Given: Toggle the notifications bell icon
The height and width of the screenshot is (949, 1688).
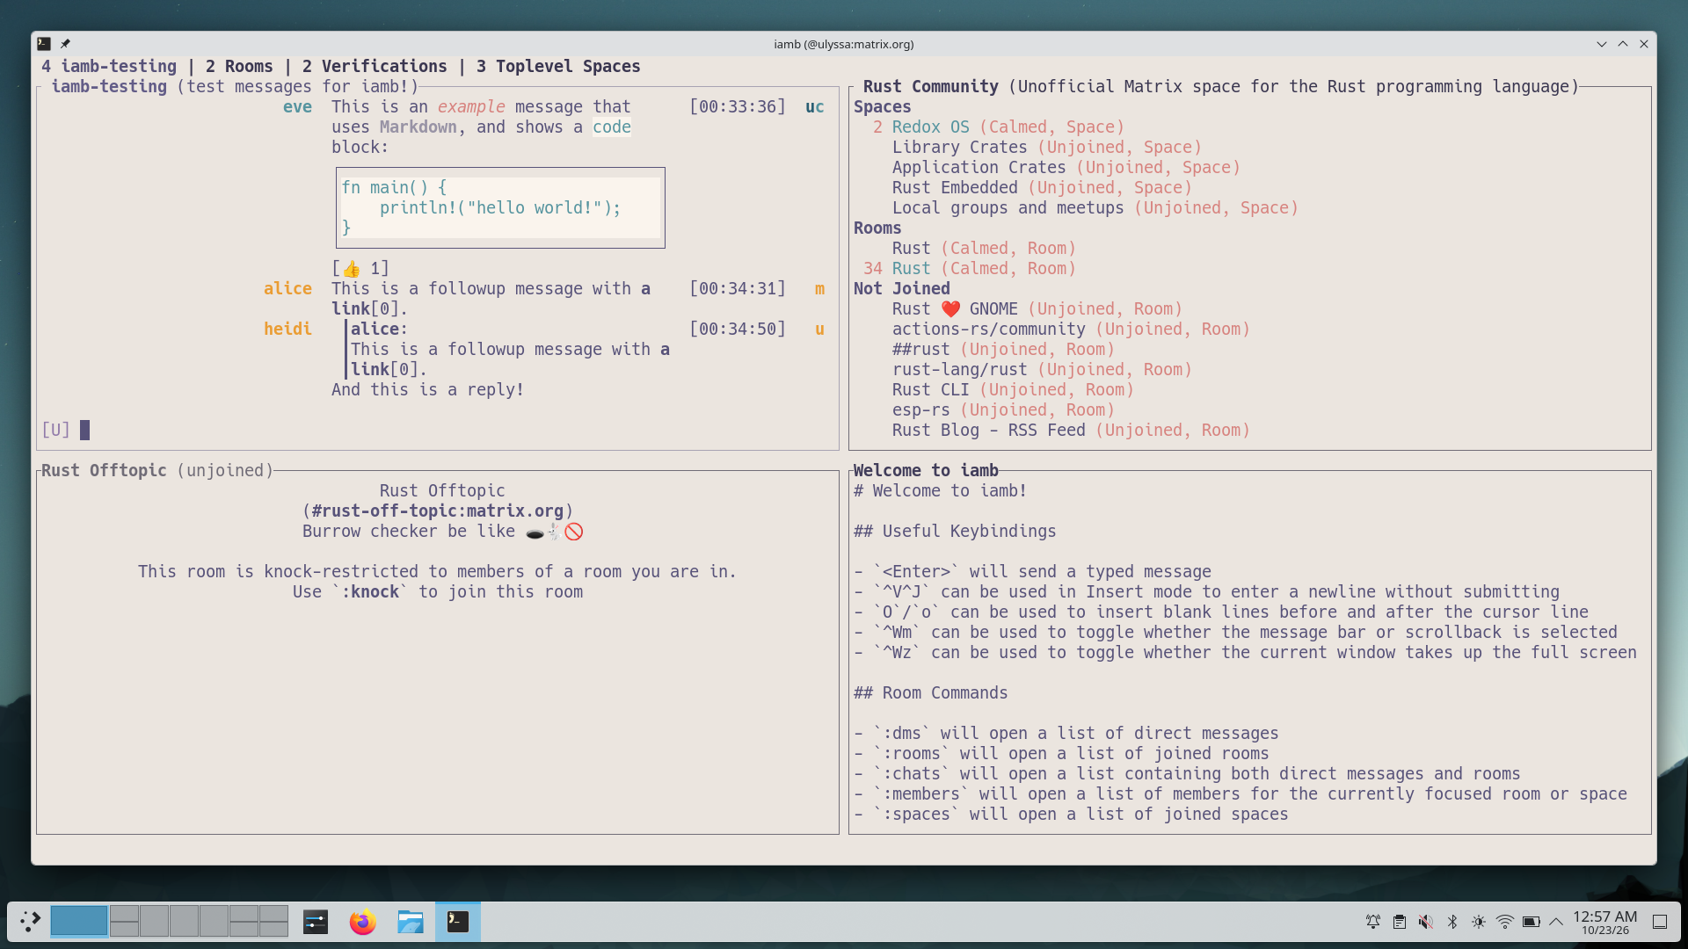Looking at the screenshot, I should (x=1372, y=922).
